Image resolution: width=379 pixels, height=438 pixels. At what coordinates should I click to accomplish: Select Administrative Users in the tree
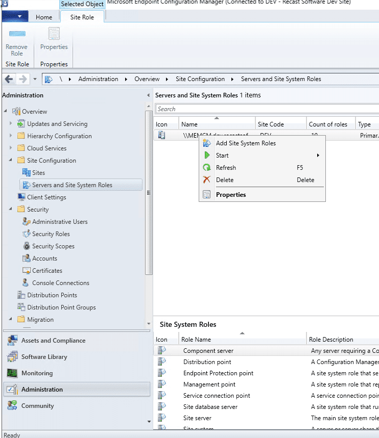click(x=59, y=222)
